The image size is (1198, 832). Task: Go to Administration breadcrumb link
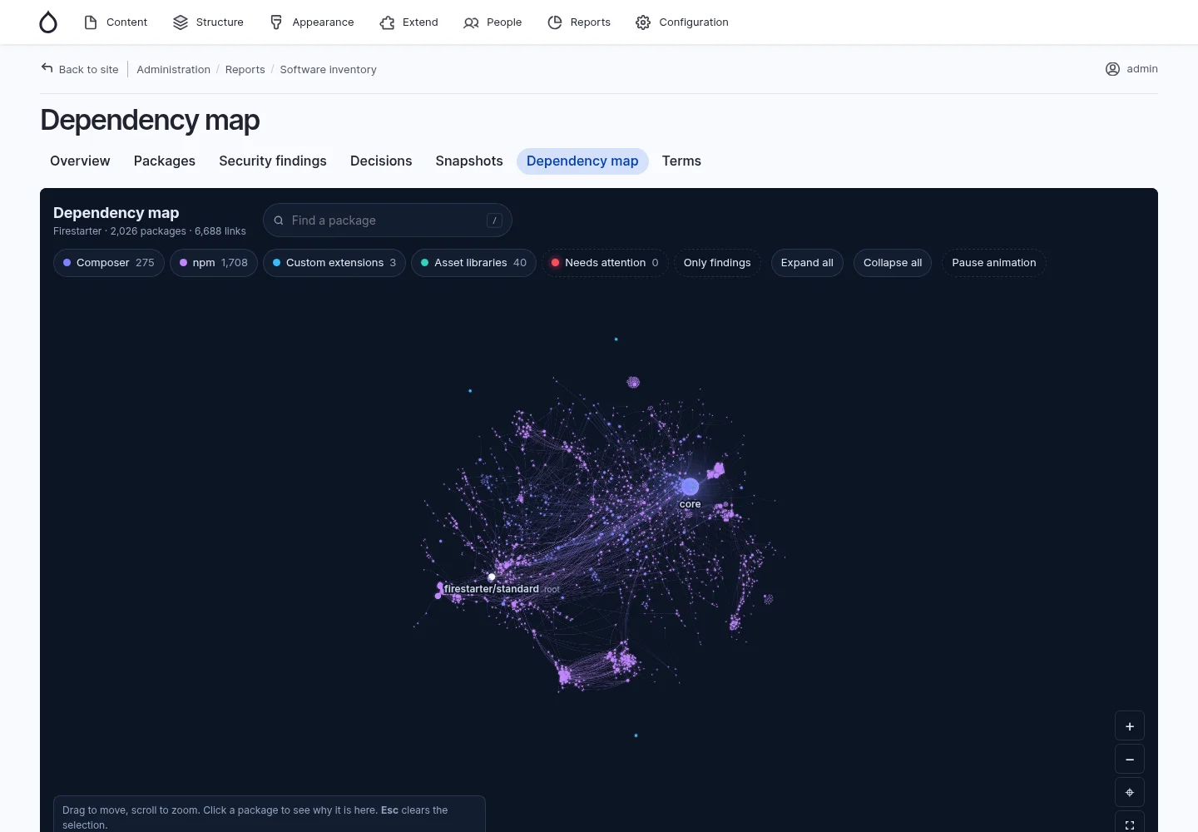pos(173,70)
